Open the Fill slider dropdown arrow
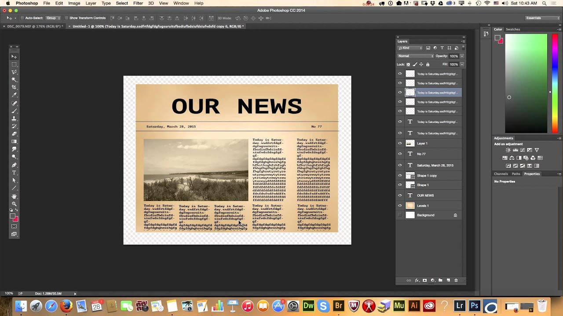563x316 pixels. coord(462,65)
